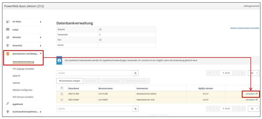Expand the Sicherheit submenu arrow

[40, 45]
